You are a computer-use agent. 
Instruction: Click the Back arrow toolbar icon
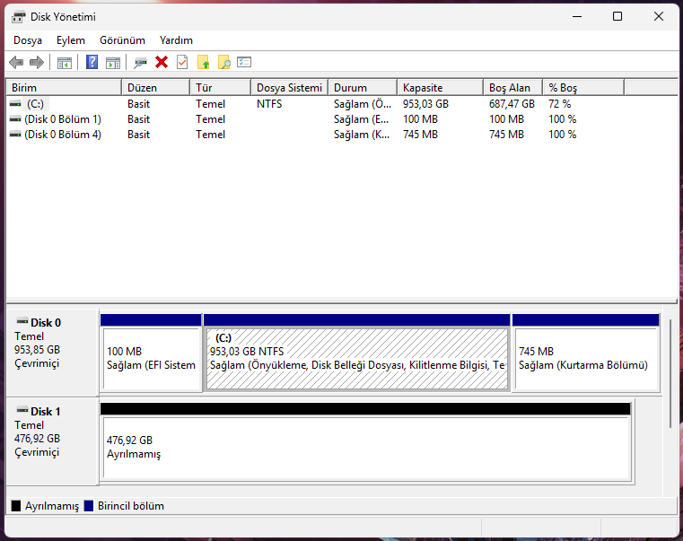pos(16,62)
